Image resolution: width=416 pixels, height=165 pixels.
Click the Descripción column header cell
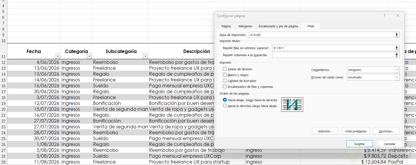(197, 51)
